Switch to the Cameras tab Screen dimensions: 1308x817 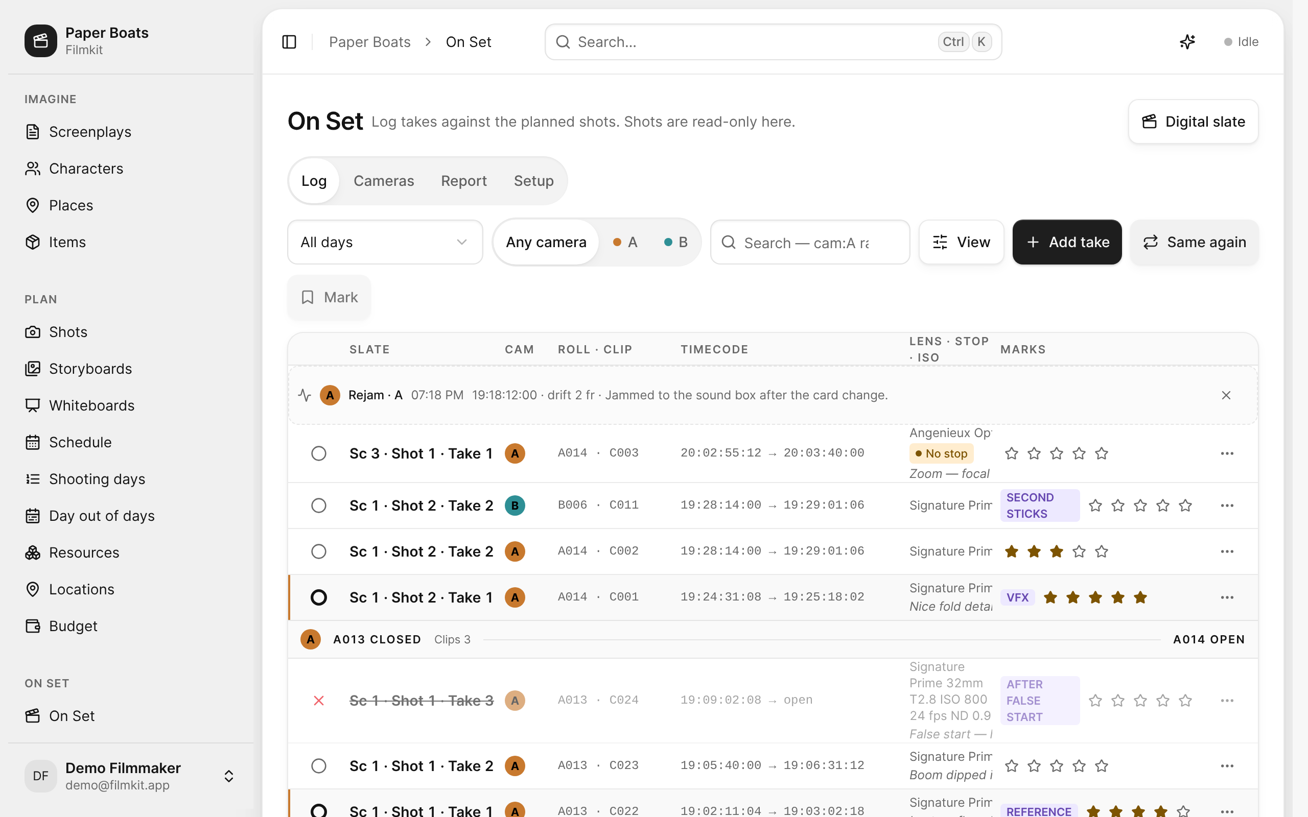click(384, 180)
